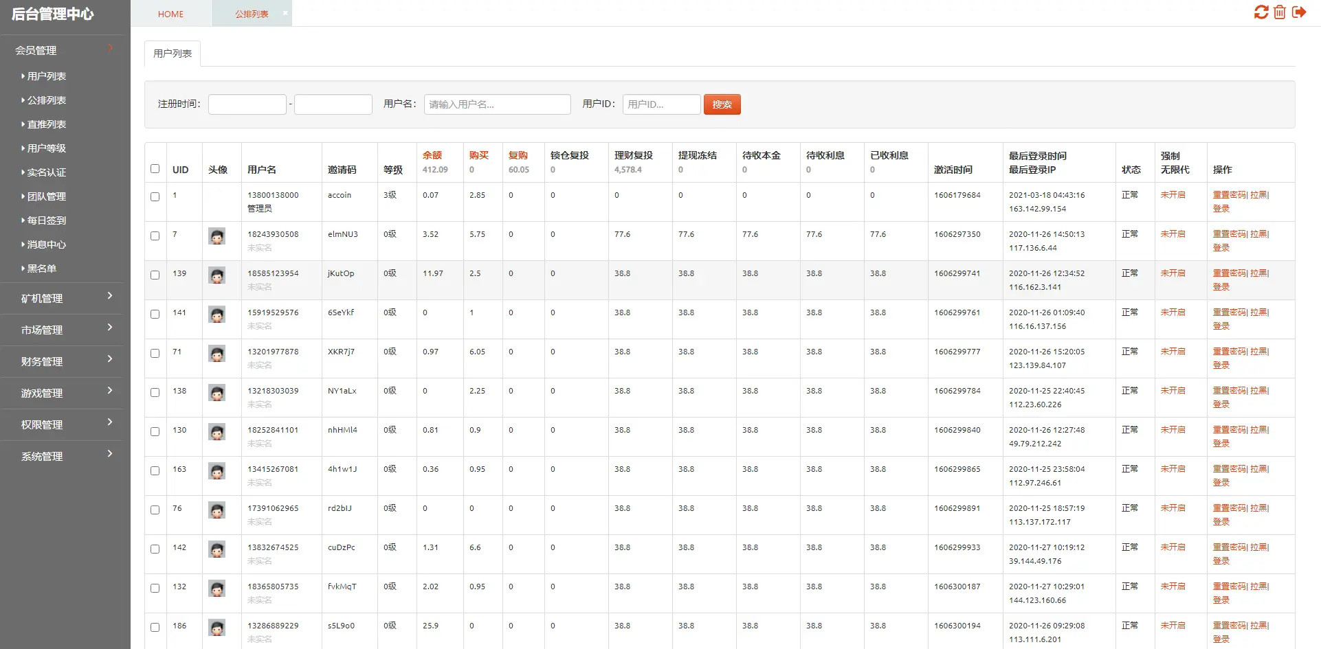Click 未开启 for user 15919529576
Viewport: 1321px width, 649px height.
coord(1173,312)
